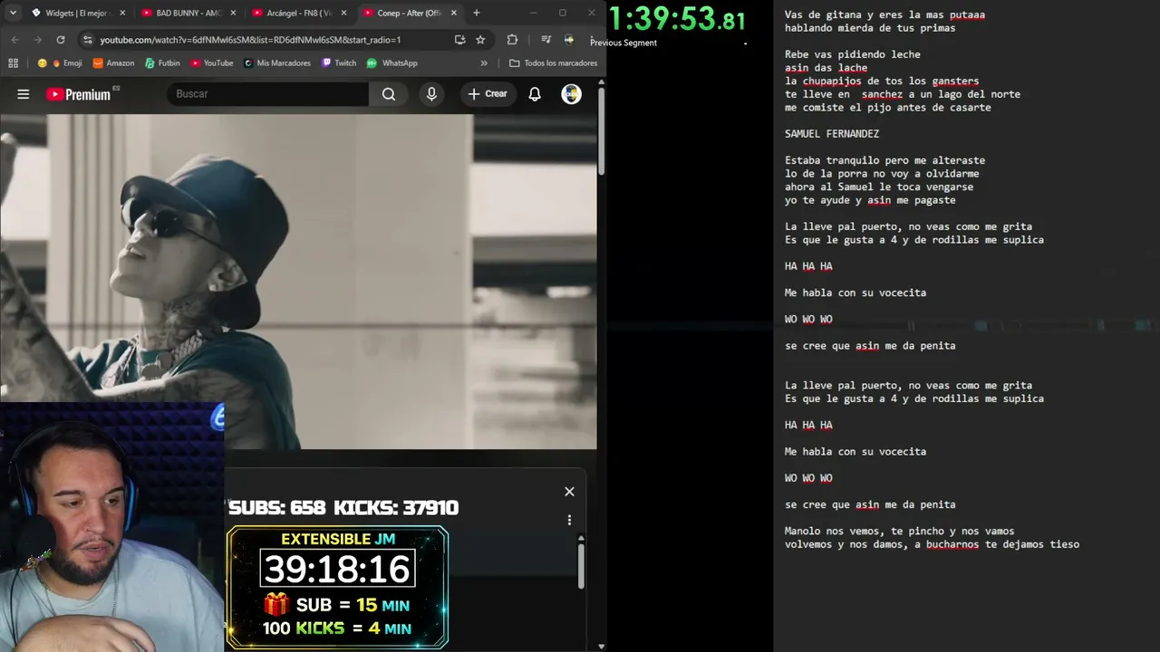
Task: Close the Widgets tab
Action: coord(122,13)
